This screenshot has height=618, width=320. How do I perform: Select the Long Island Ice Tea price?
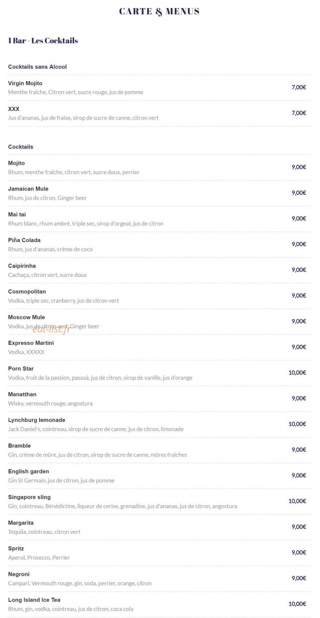(x=297, y=604)
